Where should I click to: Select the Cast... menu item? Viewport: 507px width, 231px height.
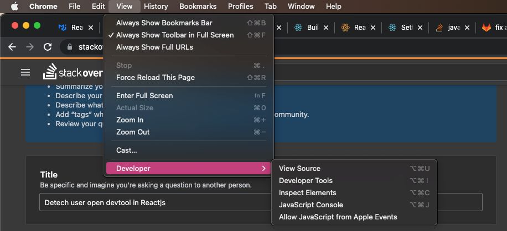coord(189,151)
